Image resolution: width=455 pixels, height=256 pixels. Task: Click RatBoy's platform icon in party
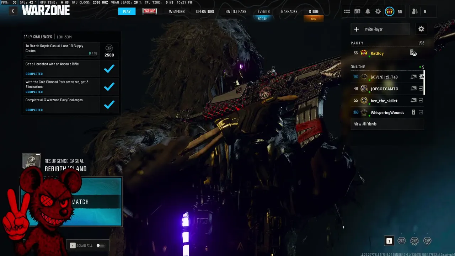pyautogui.click(x=413, y=53)
